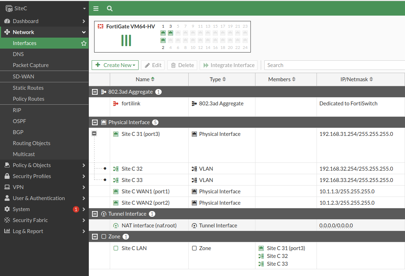Focus the interface Search field
This screenshot has height=276, width=405.
[x=335, y=65]
